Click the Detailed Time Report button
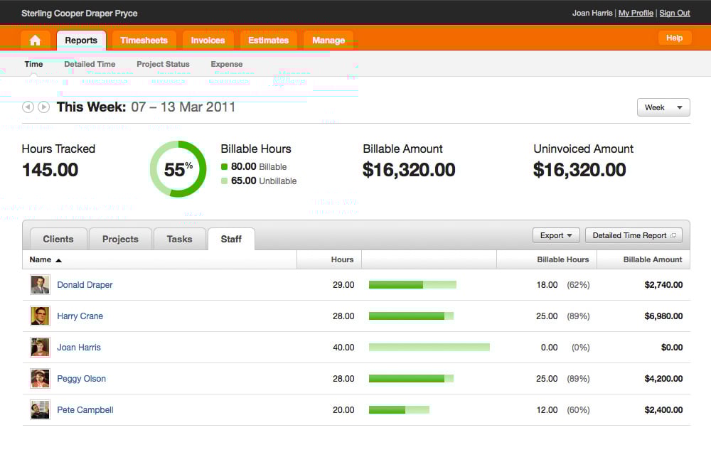711x462 pixels. (x=634, y=235)
